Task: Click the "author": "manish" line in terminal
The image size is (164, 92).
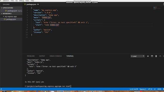Action: (x=35, y=71)
